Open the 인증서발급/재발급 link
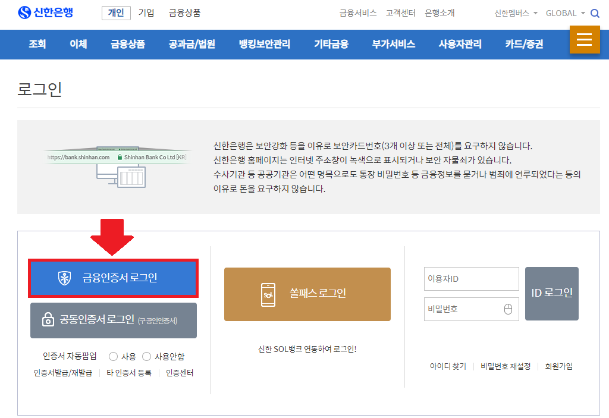The image size is (609, 418). (x=63, y=373)
